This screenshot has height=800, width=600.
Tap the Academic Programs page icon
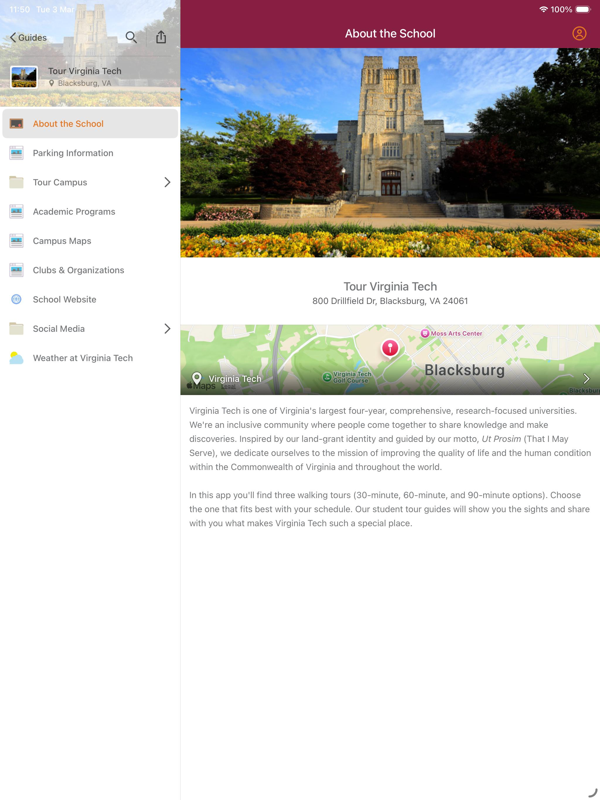pyautogui.click(x=16, y=212)
